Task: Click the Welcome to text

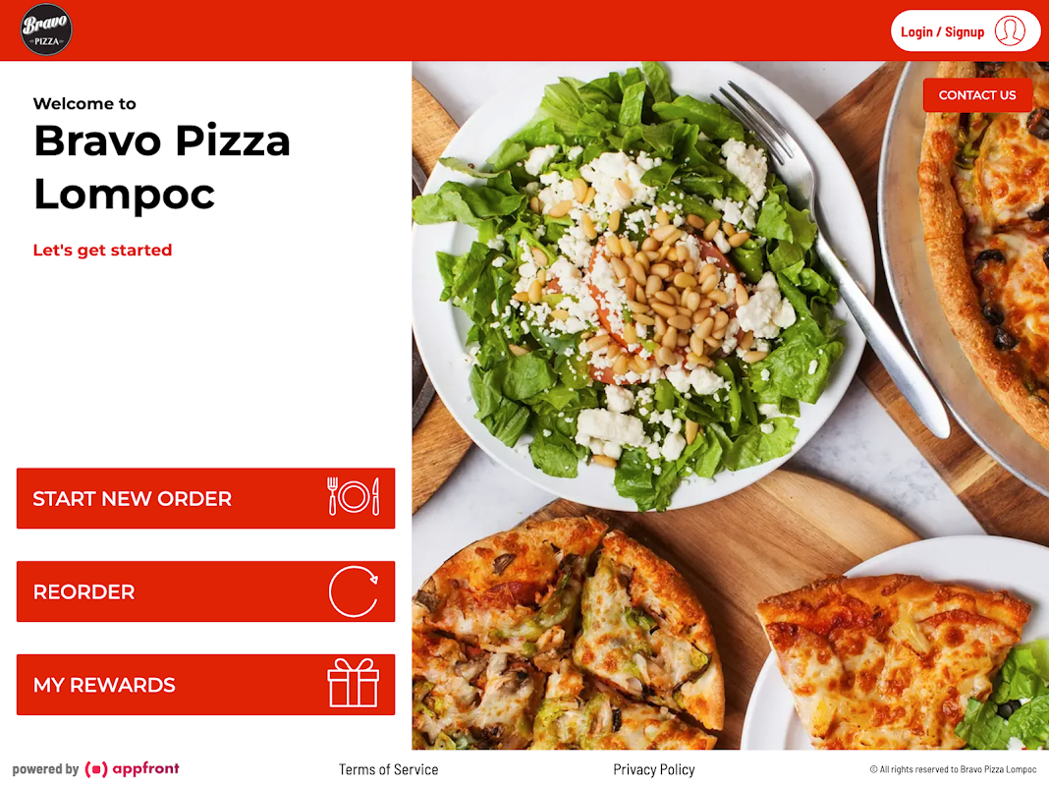Action: (x=84, y=104)
